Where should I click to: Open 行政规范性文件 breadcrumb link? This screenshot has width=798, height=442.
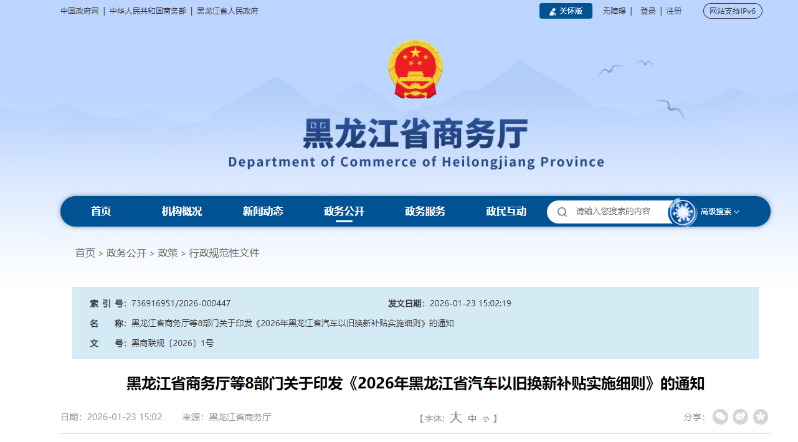click(x=224, y=253)
